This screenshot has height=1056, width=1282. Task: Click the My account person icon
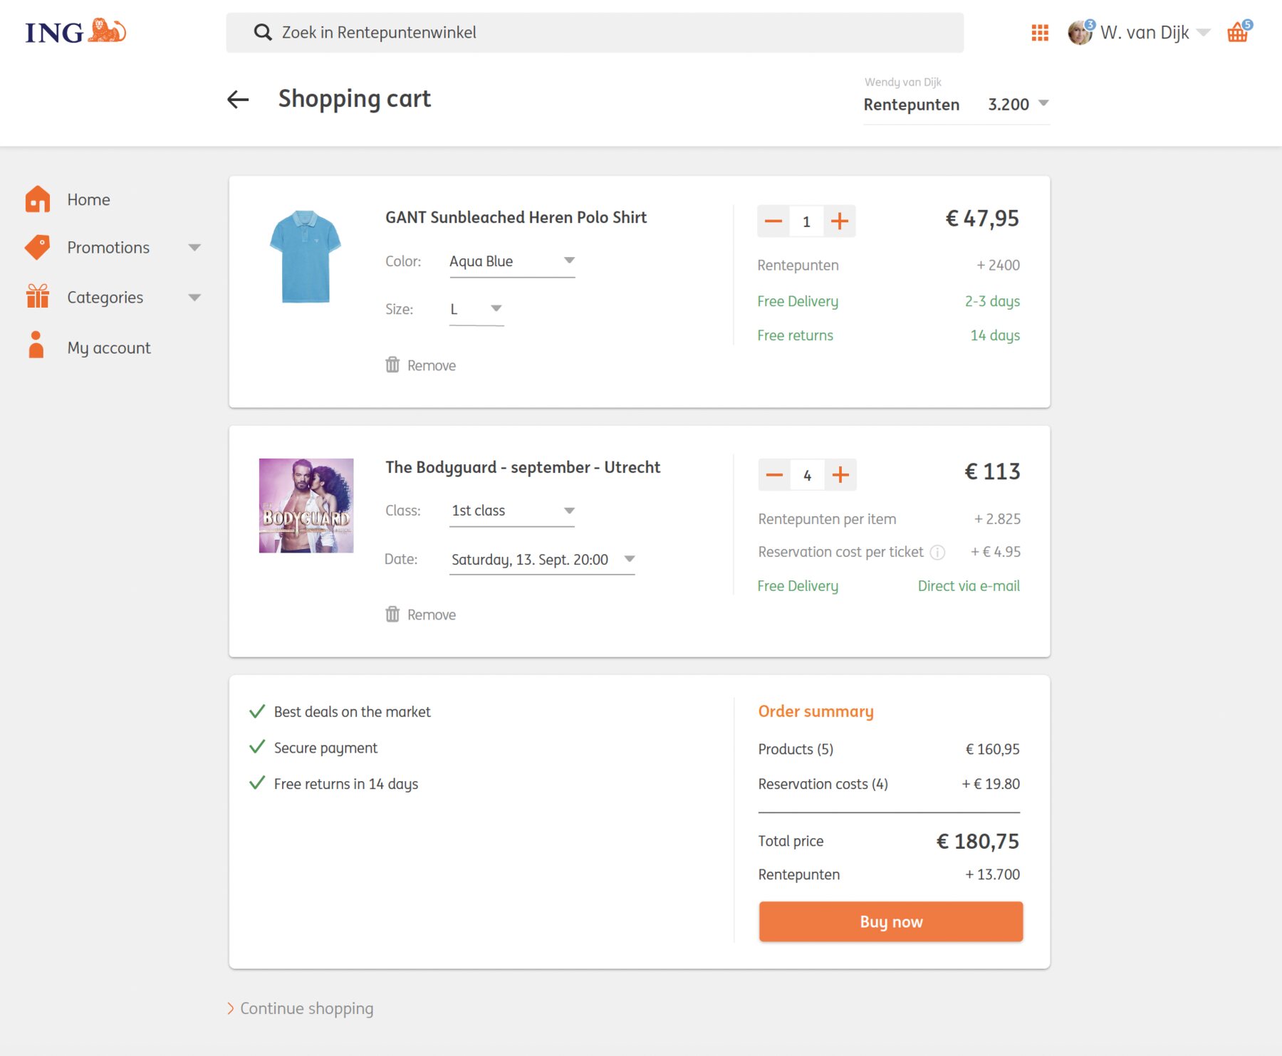36,345
